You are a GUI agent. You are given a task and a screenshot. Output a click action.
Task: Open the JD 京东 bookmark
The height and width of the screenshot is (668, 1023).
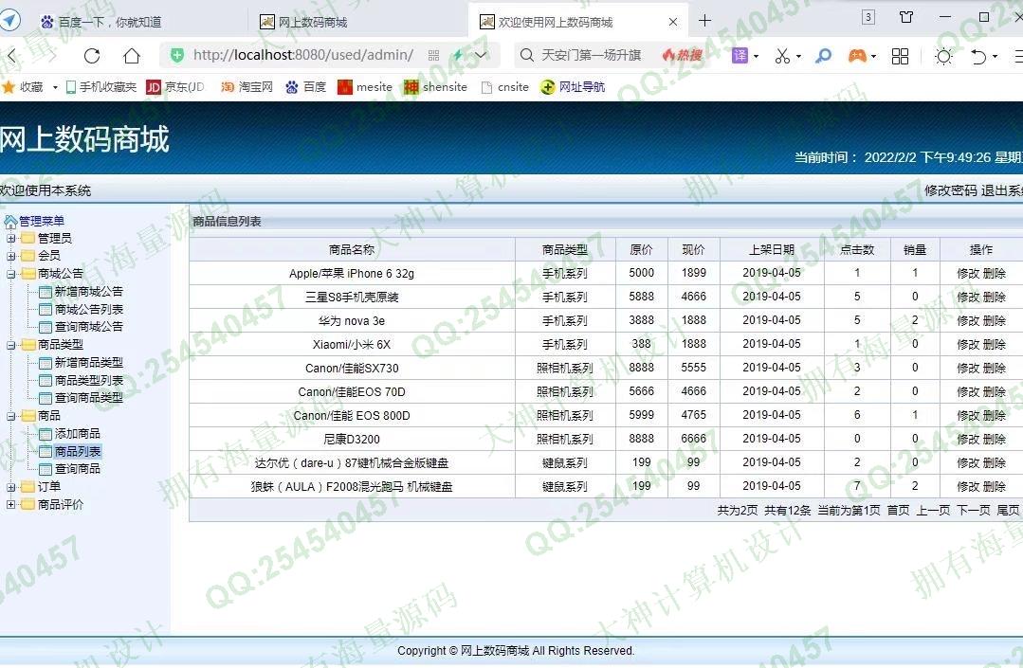tap(174, 86)
